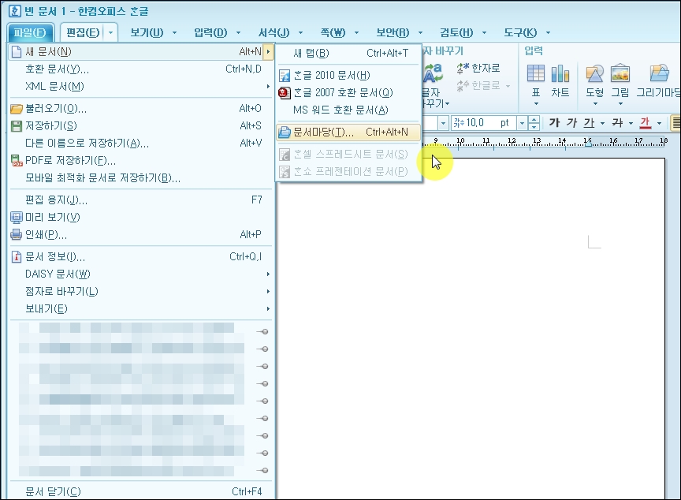Click the 그림 picture icon
Screen dimensions: 681x500
[620, 73]
